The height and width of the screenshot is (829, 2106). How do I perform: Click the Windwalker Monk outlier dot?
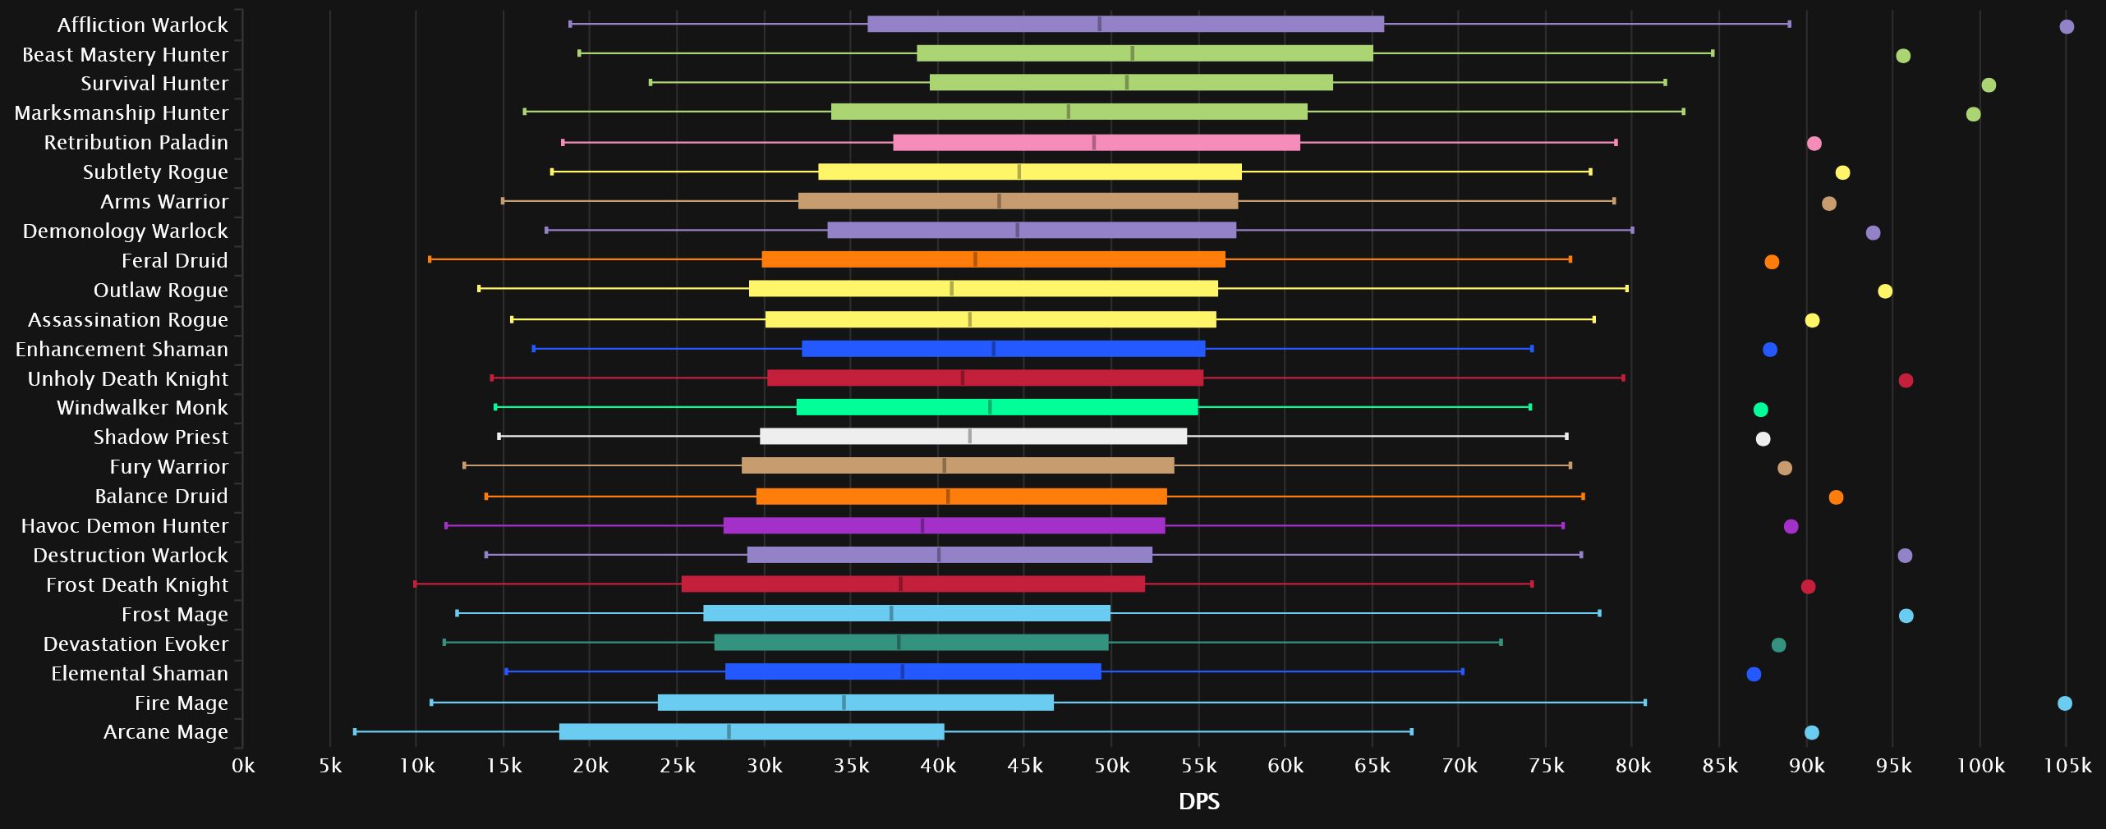pos(1760,410)
